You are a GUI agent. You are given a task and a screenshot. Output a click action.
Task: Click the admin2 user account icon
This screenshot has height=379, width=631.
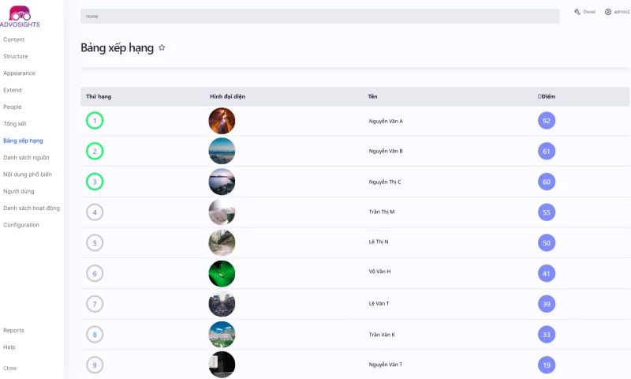[x=608, y=12]
